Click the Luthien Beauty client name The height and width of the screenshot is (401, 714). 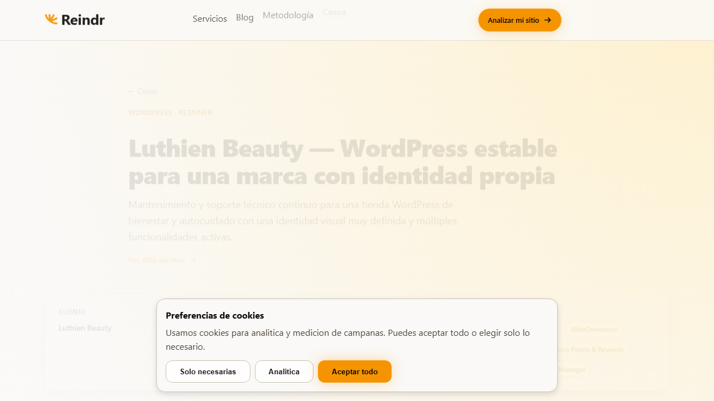[85, 328]
